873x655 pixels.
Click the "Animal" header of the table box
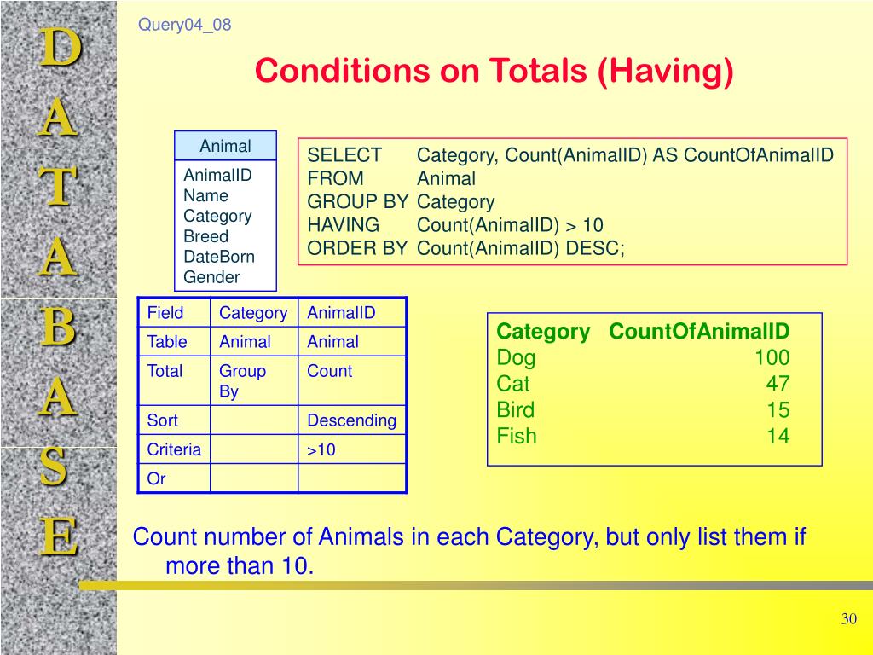225,146
